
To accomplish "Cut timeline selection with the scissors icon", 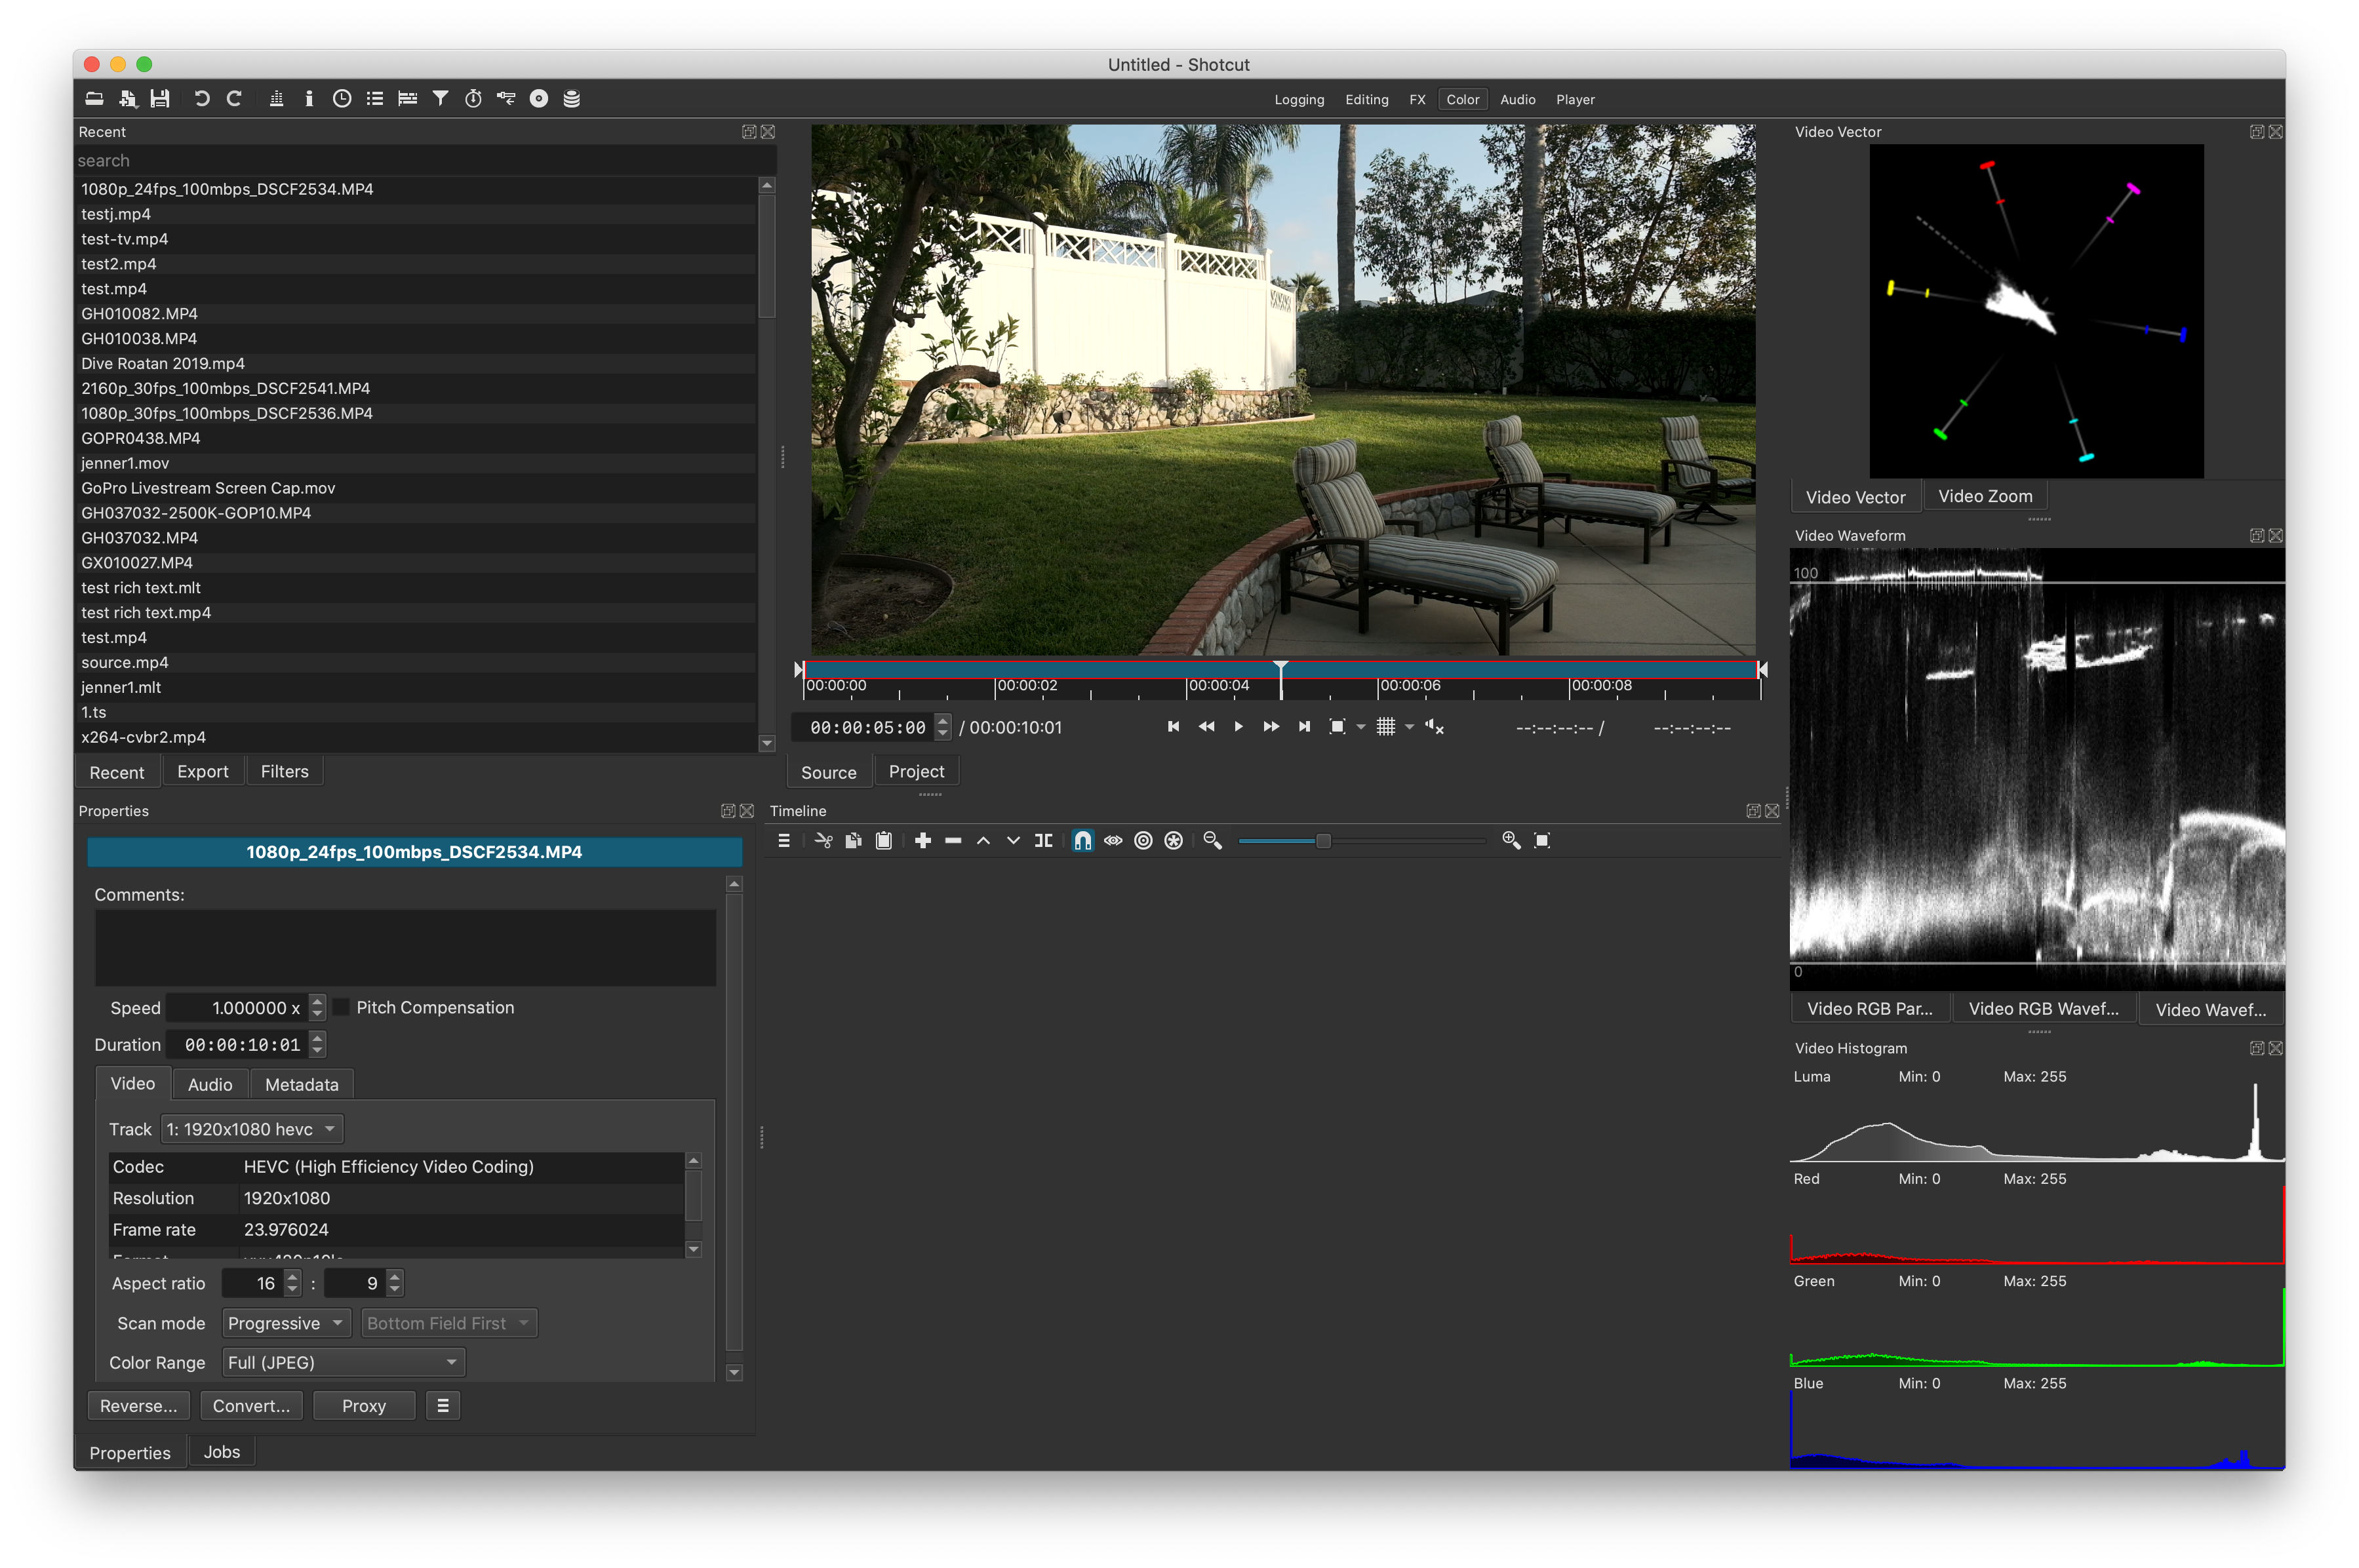I will pyautogui.click(x=823, y=841).
